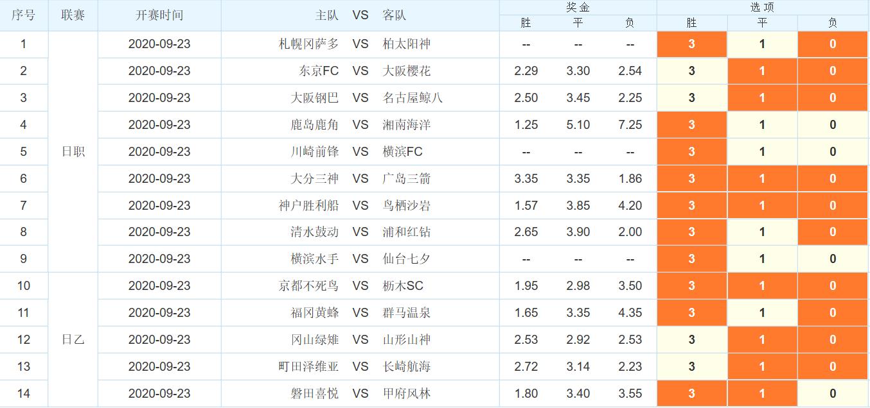Toggle draw option 1 for match 2
The width and height of the screenshot is (870, 408).
pyautogui.click(x=762, y=71)
